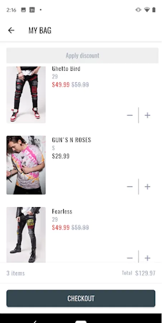This screenshot has height=323, width=162.
Task: Tap the Wi-Fi status bar icon
Action: tap(147, 10)
